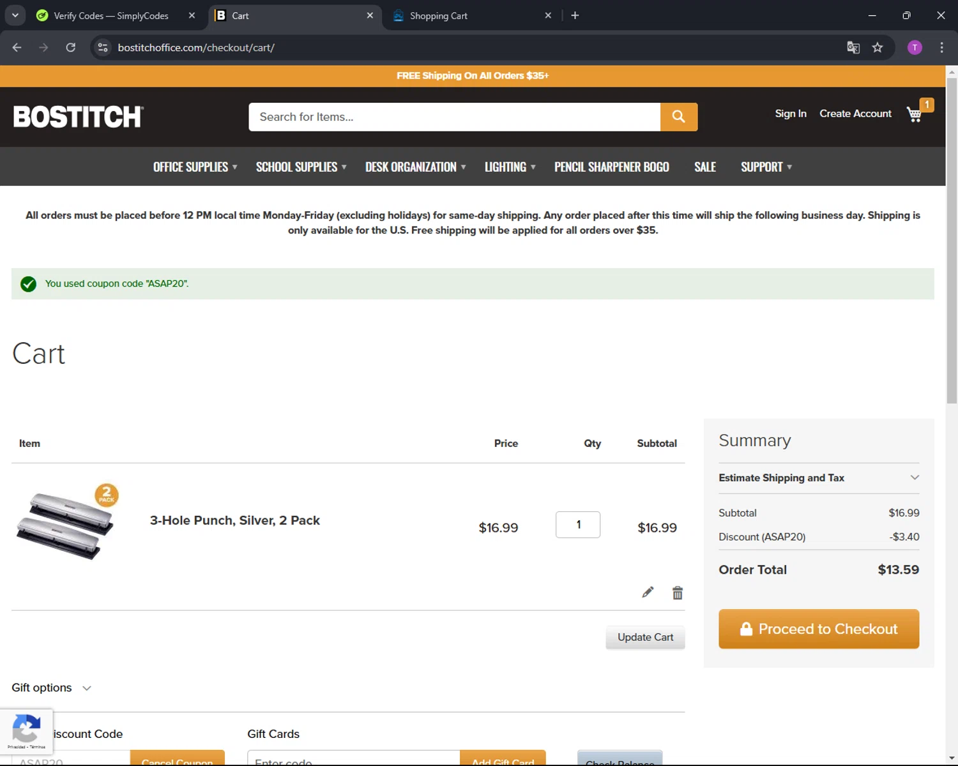
Task: Open Pencil Sharpener BOGO page
Action: 612,167
